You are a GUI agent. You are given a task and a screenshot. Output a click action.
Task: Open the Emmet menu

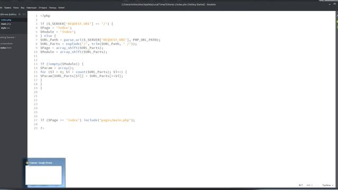click(x=61, y=7)
